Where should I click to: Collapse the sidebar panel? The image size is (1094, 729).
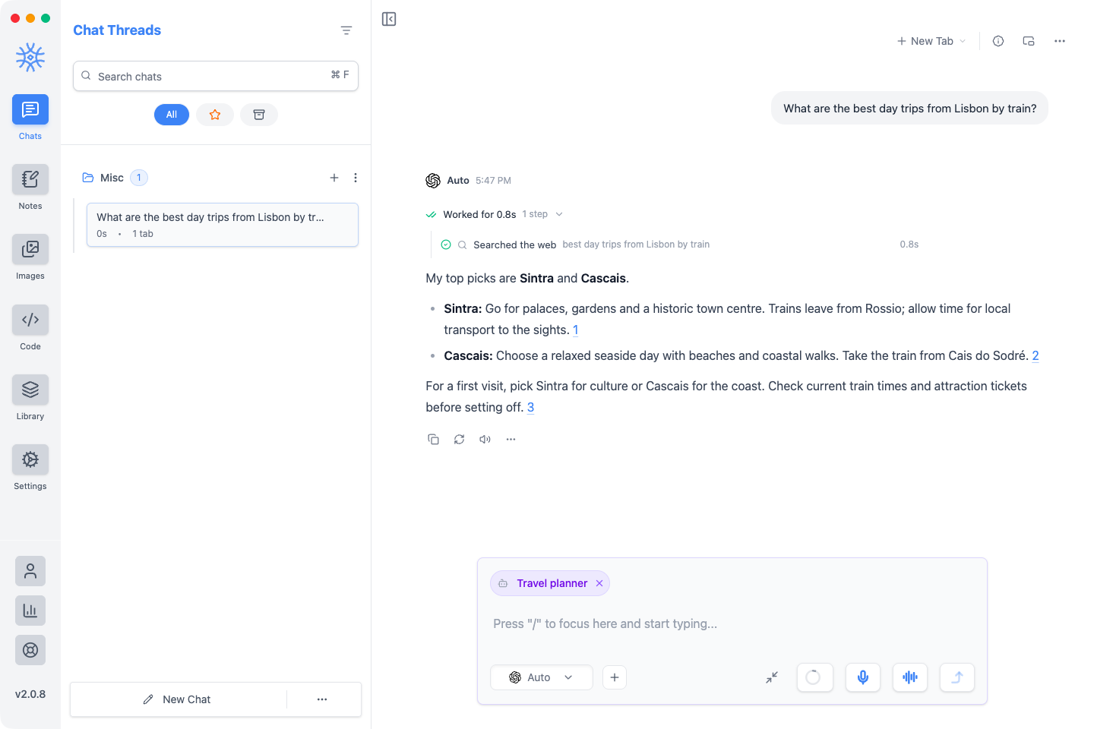[389, 19]
